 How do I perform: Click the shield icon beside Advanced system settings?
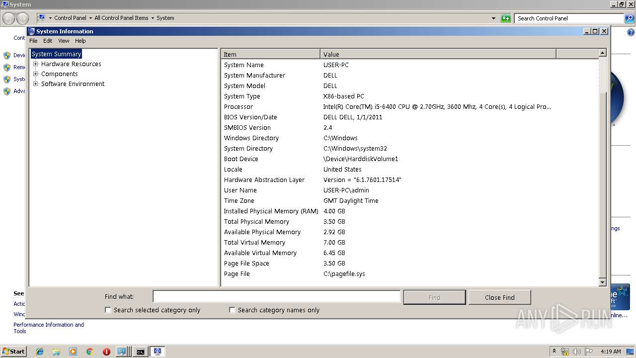tap(7, 91)
